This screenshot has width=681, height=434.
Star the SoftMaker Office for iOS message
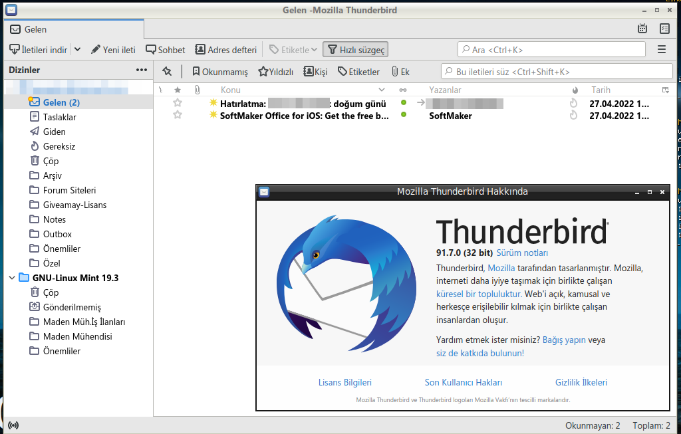coord(177,115)
